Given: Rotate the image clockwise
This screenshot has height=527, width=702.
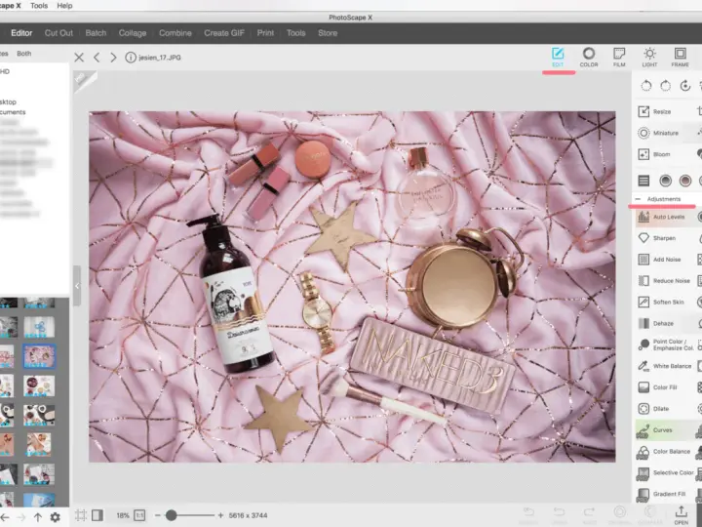Looking at the screenshot, I should (x=666, y=86).
